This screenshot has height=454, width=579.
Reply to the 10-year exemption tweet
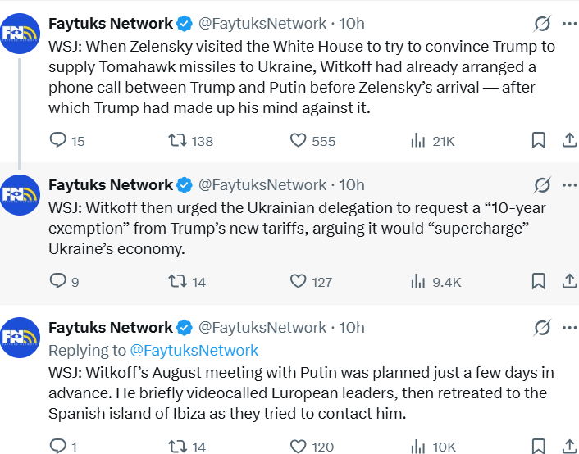(58, 281)
